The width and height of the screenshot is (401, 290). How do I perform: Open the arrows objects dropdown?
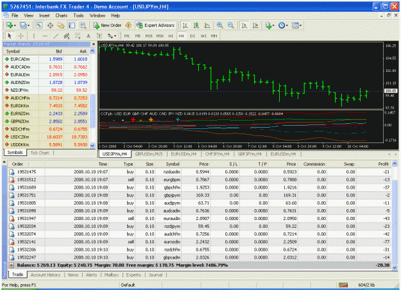[x=112, y=36]
